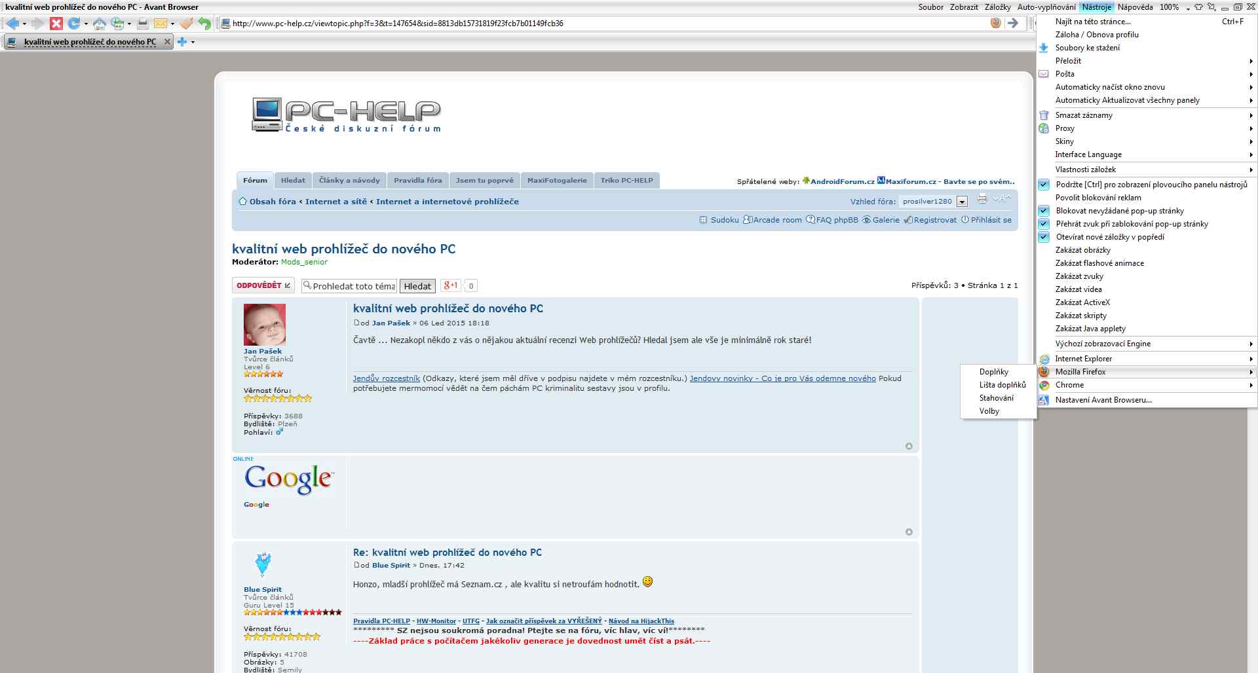The image size is (1258, 673).
Task: Click the Google +1 button
Action: (x=451, y=285)
